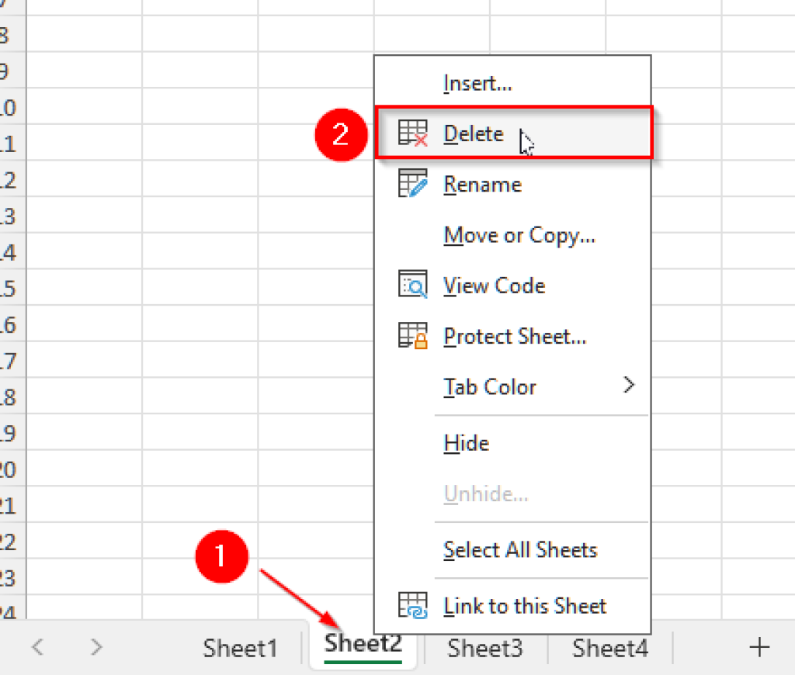Screen dimensions: 795x675
Task: Select Insert from the context menu
Action: 476,82
